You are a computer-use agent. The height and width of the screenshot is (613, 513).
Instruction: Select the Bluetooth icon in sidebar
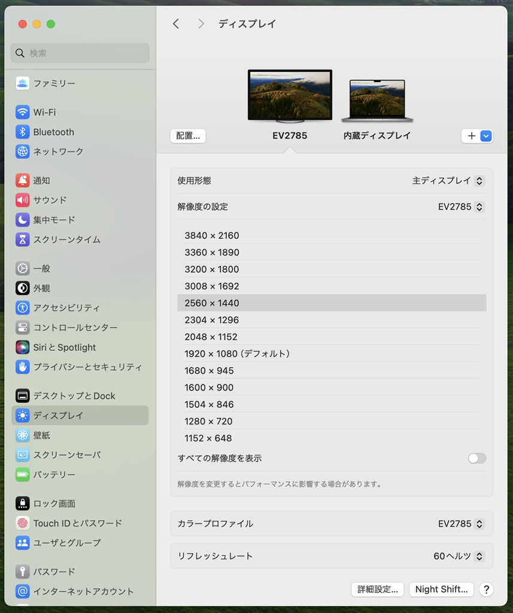click(23, 132)
